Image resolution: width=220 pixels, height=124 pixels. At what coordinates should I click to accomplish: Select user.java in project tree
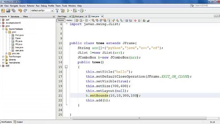pyautogui.click(x=19, y=51)
